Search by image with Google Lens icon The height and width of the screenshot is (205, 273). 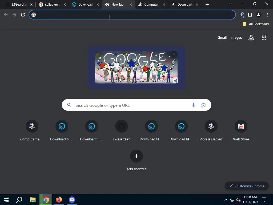coord(203,105)
